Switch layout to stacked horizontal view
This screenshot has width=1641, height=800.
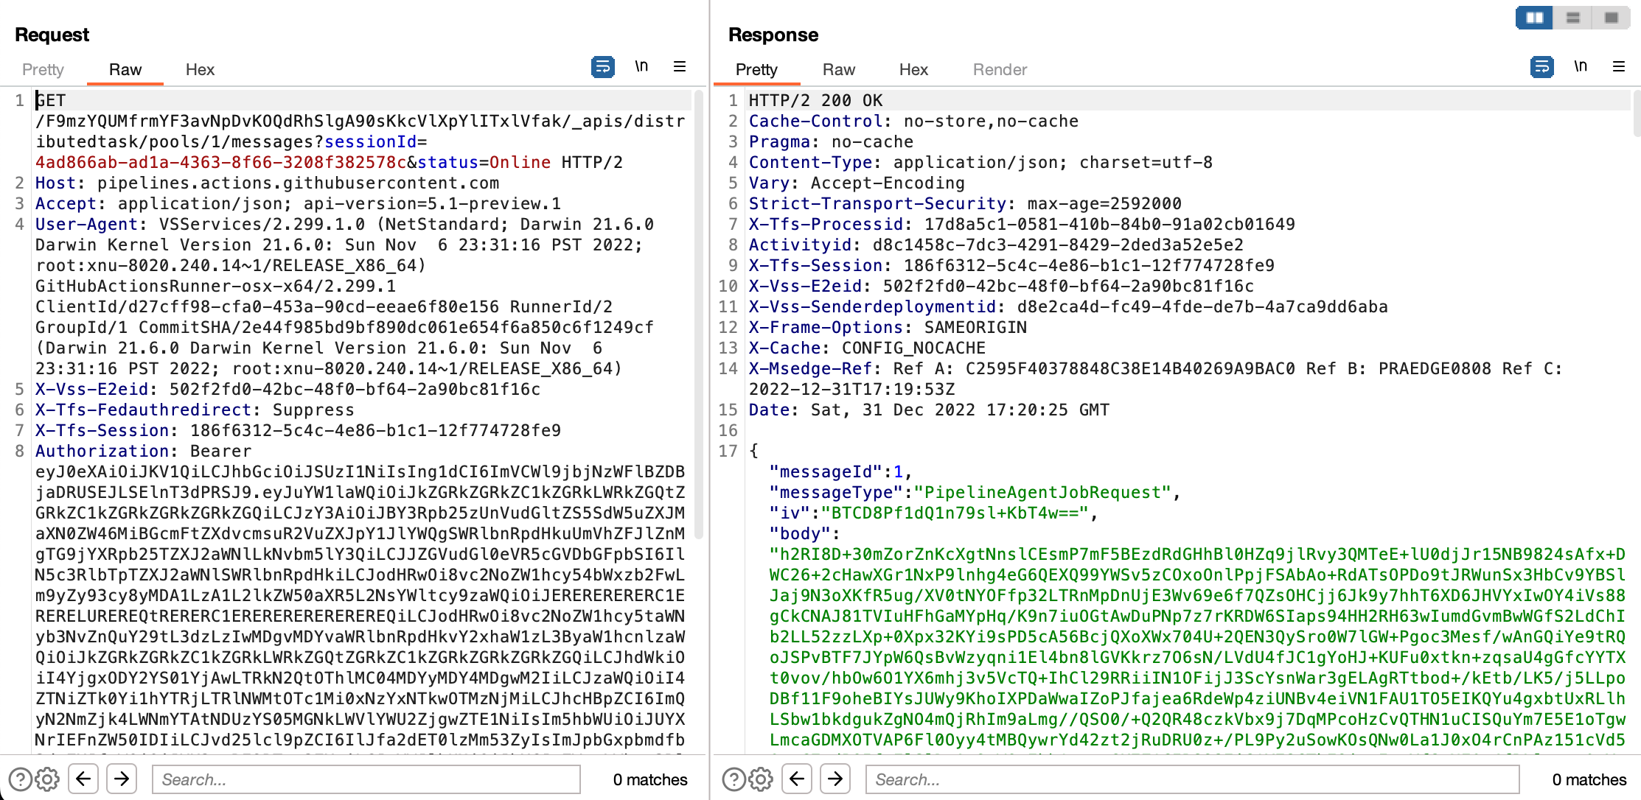coord(1572,18)
